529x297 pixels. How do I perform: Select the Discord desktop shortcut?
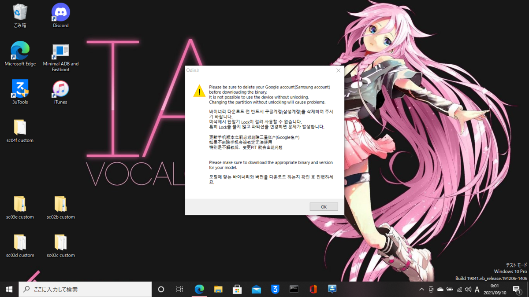[60, 16]
